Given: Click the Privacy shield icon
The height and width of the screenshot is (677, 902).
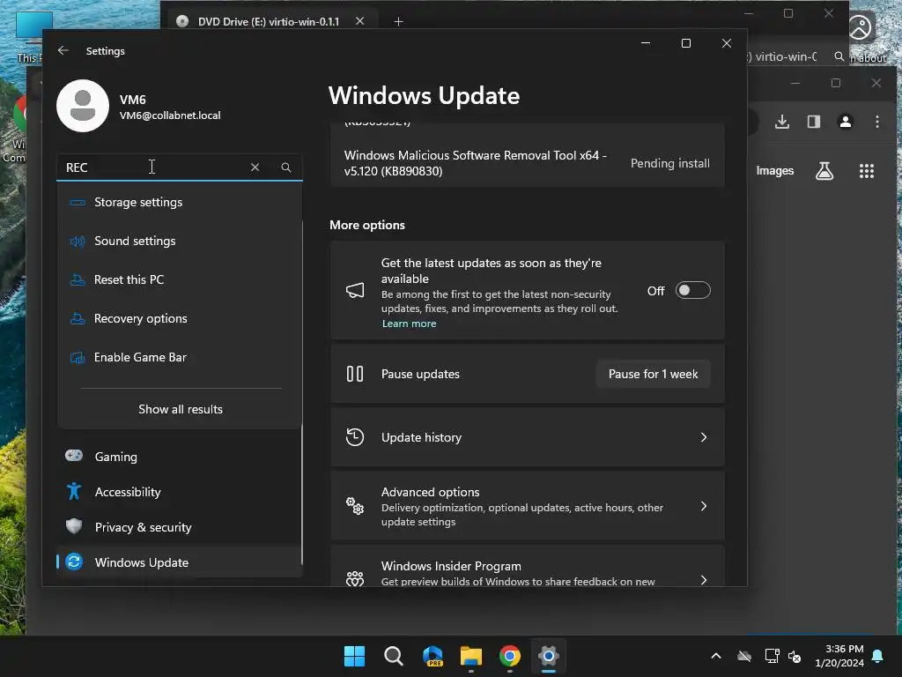Looking at the screenshot, I should pos(74,526).
